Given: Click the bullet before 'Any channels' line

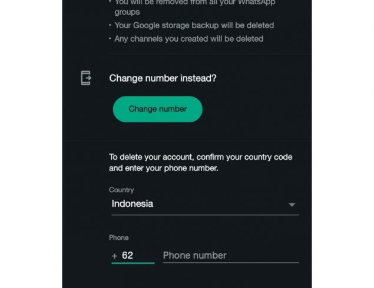Looking at the screenshot, I should tap(110, 38).
